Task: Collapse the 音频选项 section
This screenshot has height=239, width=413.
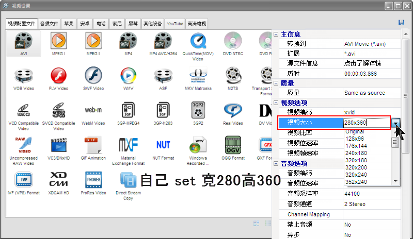Action: [276, 164]
